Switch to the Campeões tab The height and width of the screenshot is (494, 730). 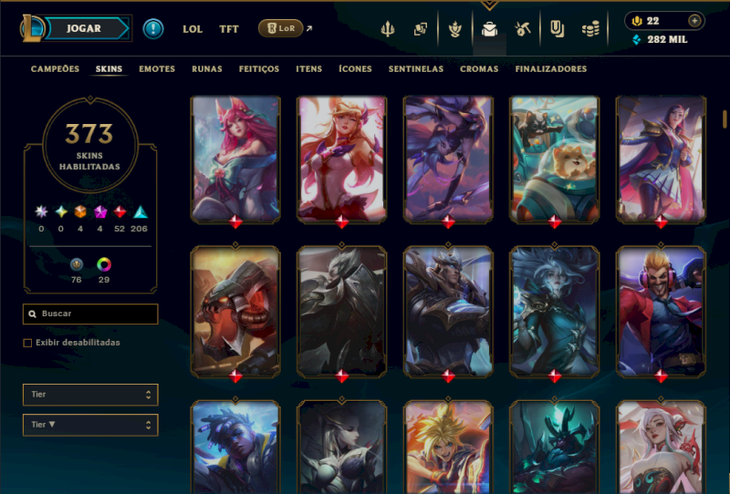[x=55, y=69]
